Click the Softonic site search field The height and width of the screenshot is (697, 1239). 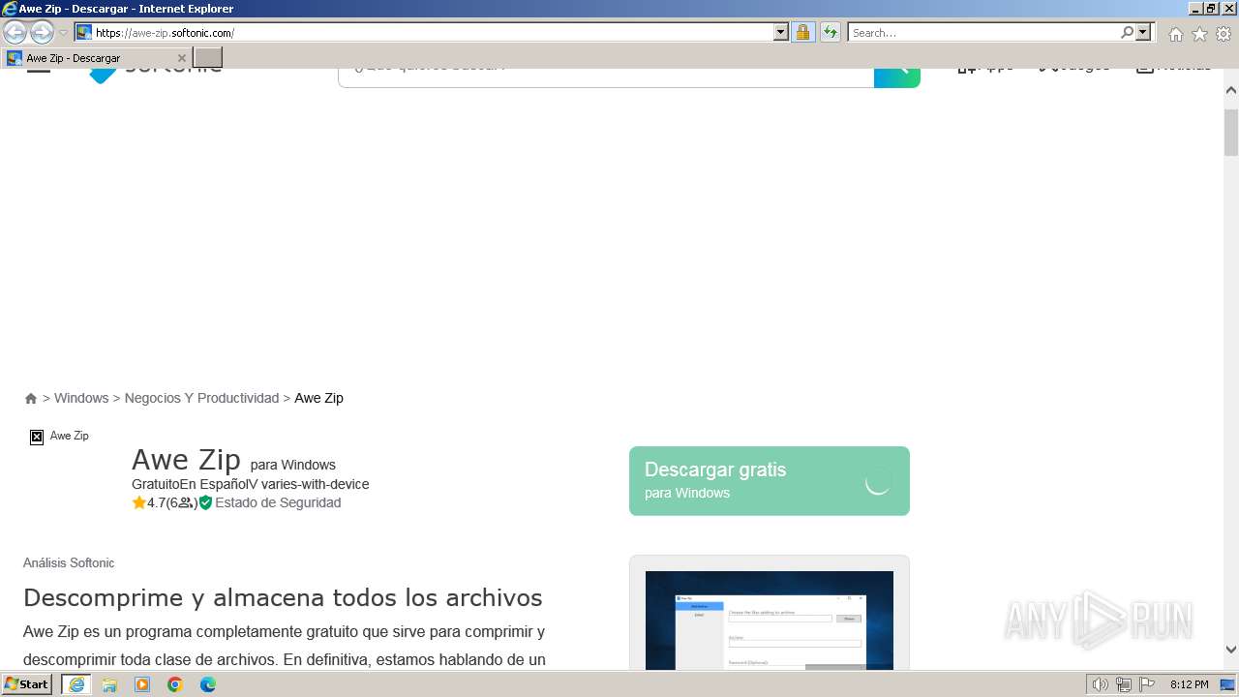click(x=606, y=76)
